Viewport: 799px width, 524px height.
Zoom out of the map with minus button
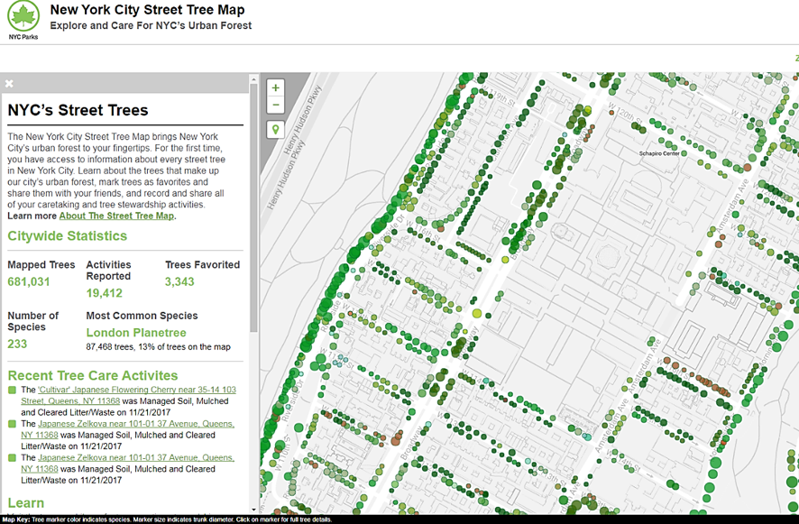[x=276, y=105]
